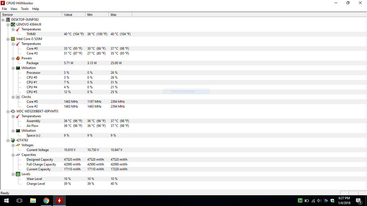Open Task View in the taskbar
367x206 pixels.
[19, 201]
